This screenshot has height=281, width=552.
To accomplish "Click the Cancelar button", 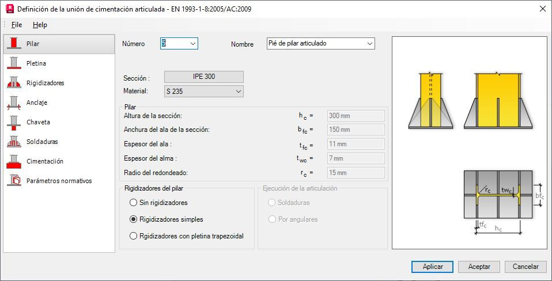I will pyautogui.click(x=525, y=267).
